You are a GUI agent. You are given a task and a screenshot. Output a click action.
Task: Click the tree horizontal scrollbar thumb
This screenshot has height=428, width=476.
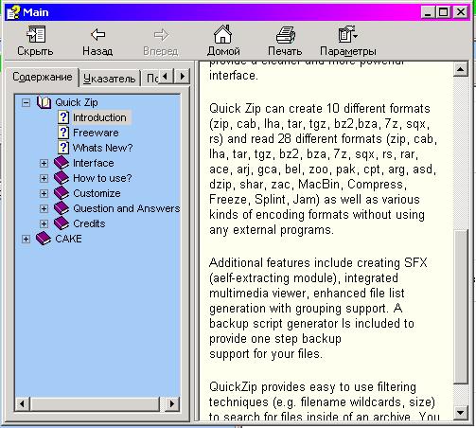coord(95,403)
